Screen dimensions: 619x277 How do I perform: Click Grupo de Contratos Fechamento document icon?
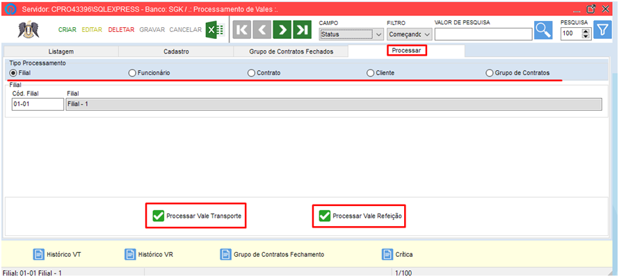pyautogui.click(x=226, y=254)
